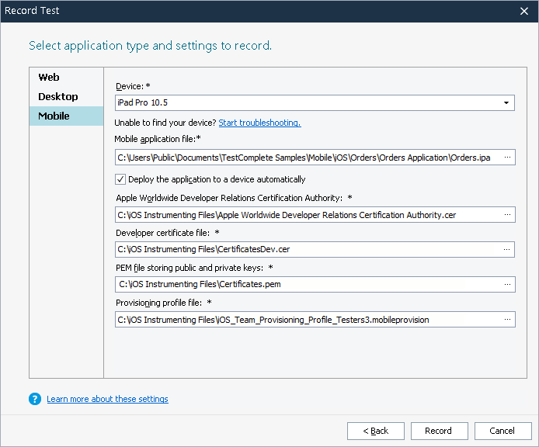The height and width of the screenshot is (447, 539).
Task: Open browse button for Developer certificate file
Action: (x=506, y=249)
